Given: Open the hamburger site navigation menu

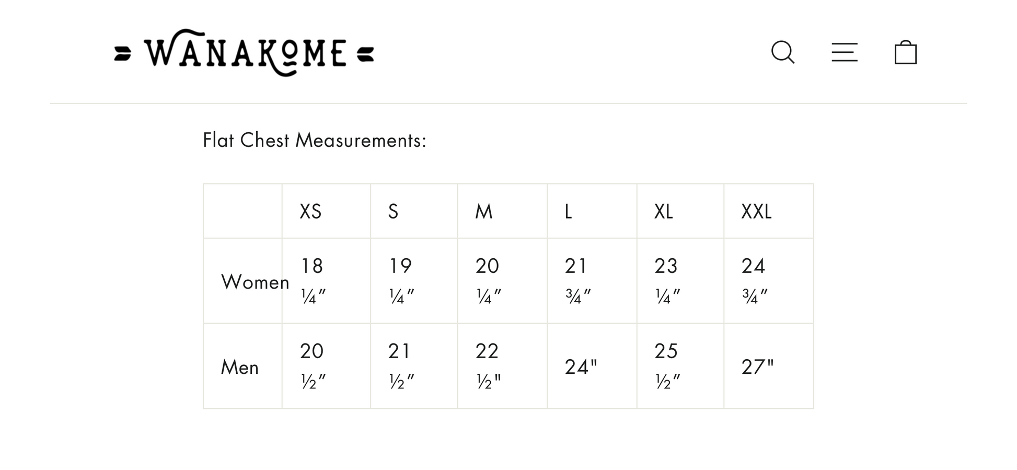Looking at the screenshot, I should (x=845, y=52).
